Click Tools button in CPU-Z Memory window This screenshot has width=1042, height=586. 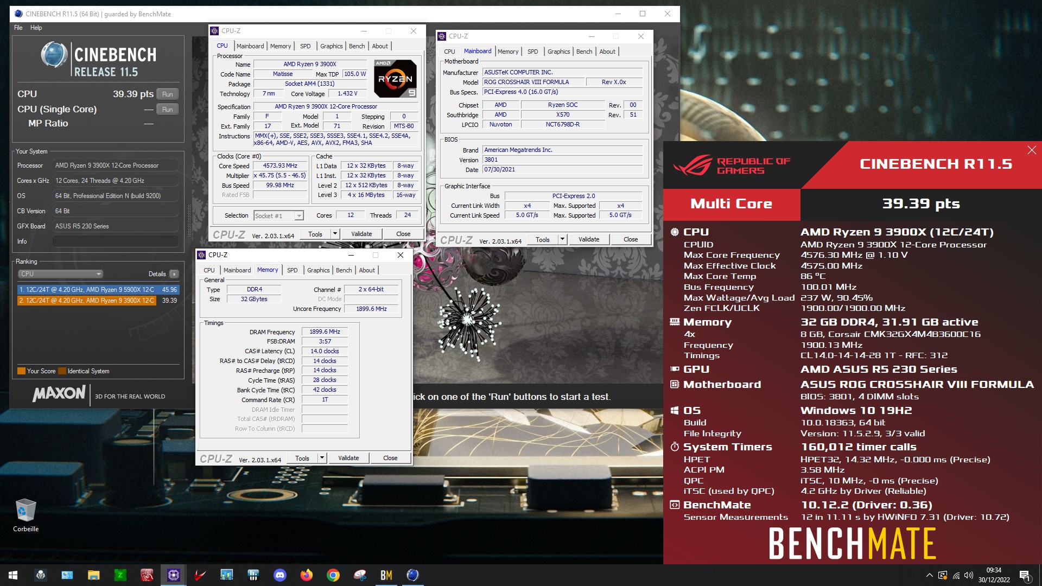click(302, 458)
